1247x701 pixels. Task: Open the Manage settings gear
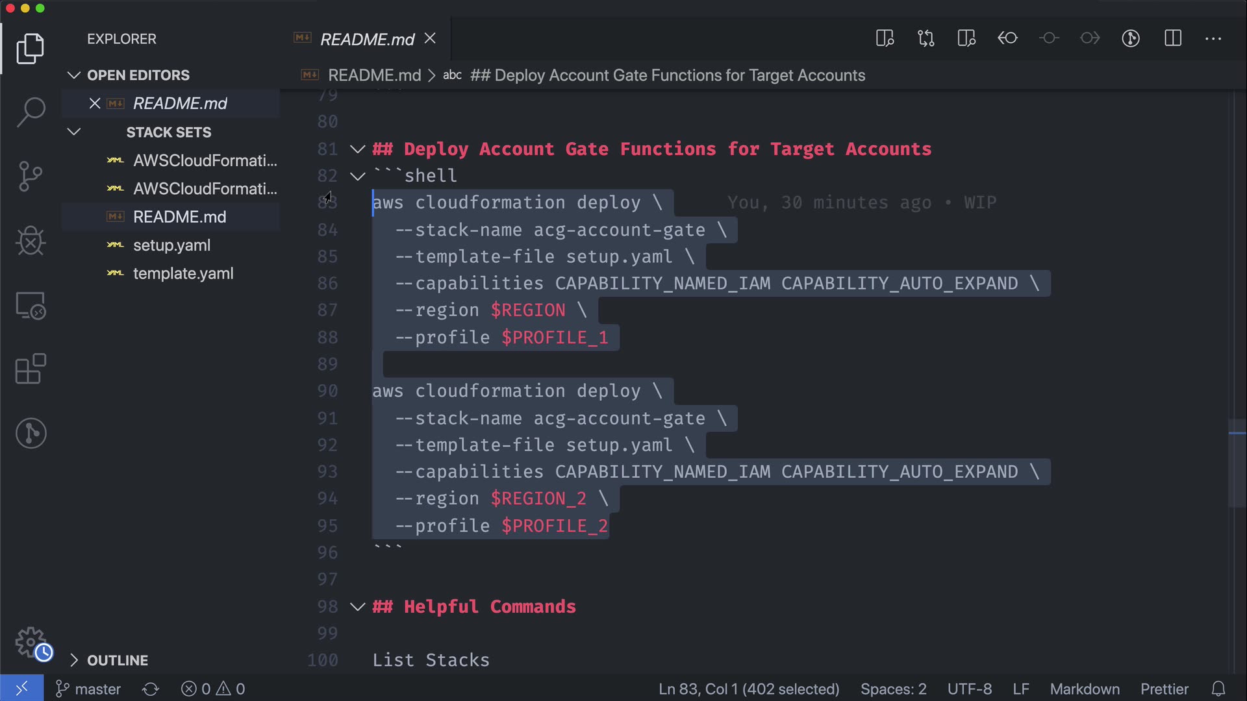click(x=31, y=643)
